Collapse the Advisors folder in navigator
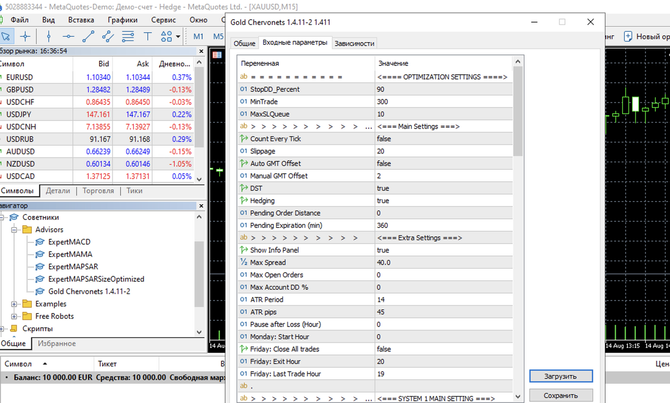The height and width of the screenshot is (403, 670). pos(15,230)
